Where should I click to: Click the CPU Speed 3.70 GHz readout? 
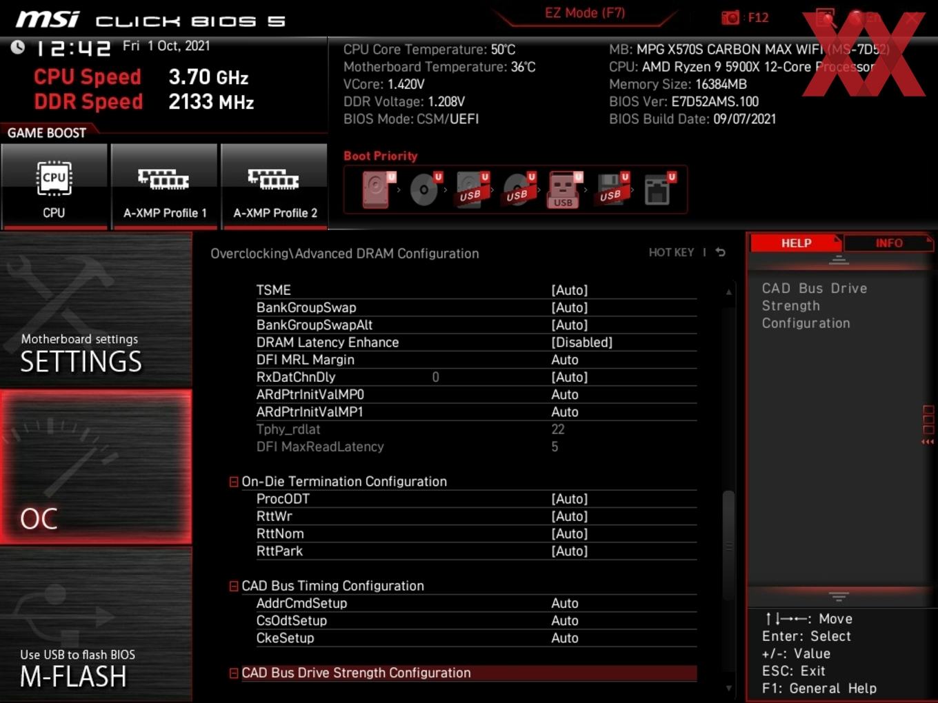click(x=141, y=77)
